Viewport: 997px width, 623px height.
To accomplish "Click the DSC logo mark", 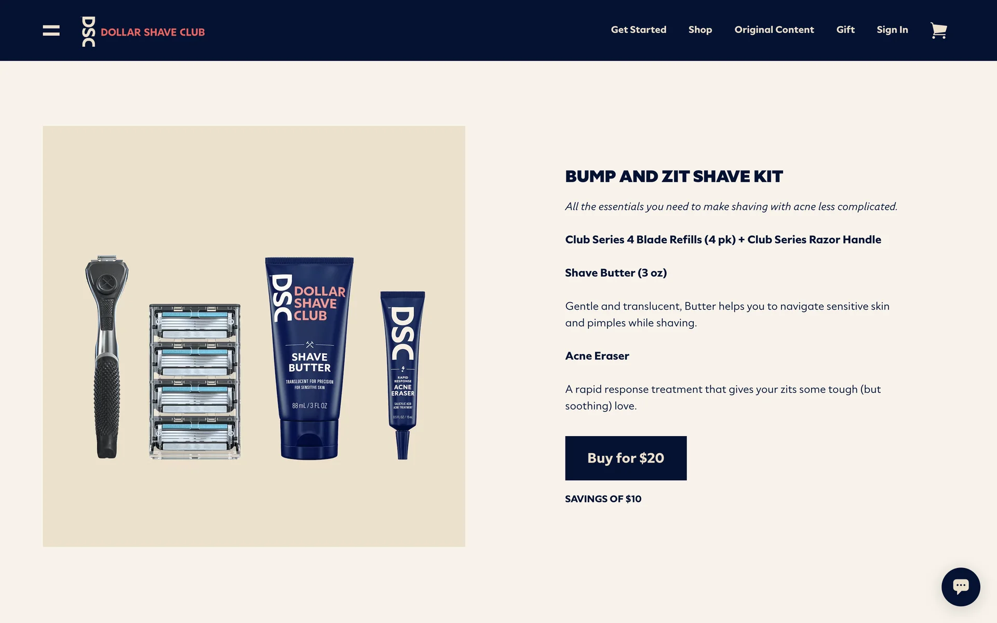I will 89,32.
